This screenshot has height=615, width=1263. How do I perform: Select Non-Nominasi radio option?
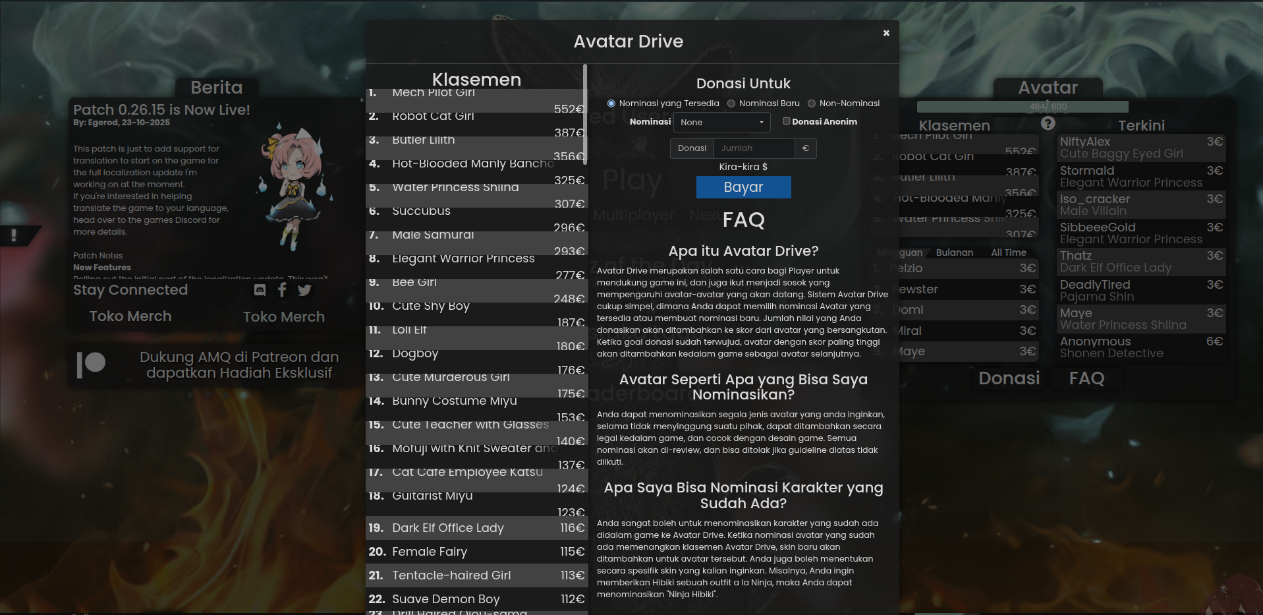click(x=812, y=103)
